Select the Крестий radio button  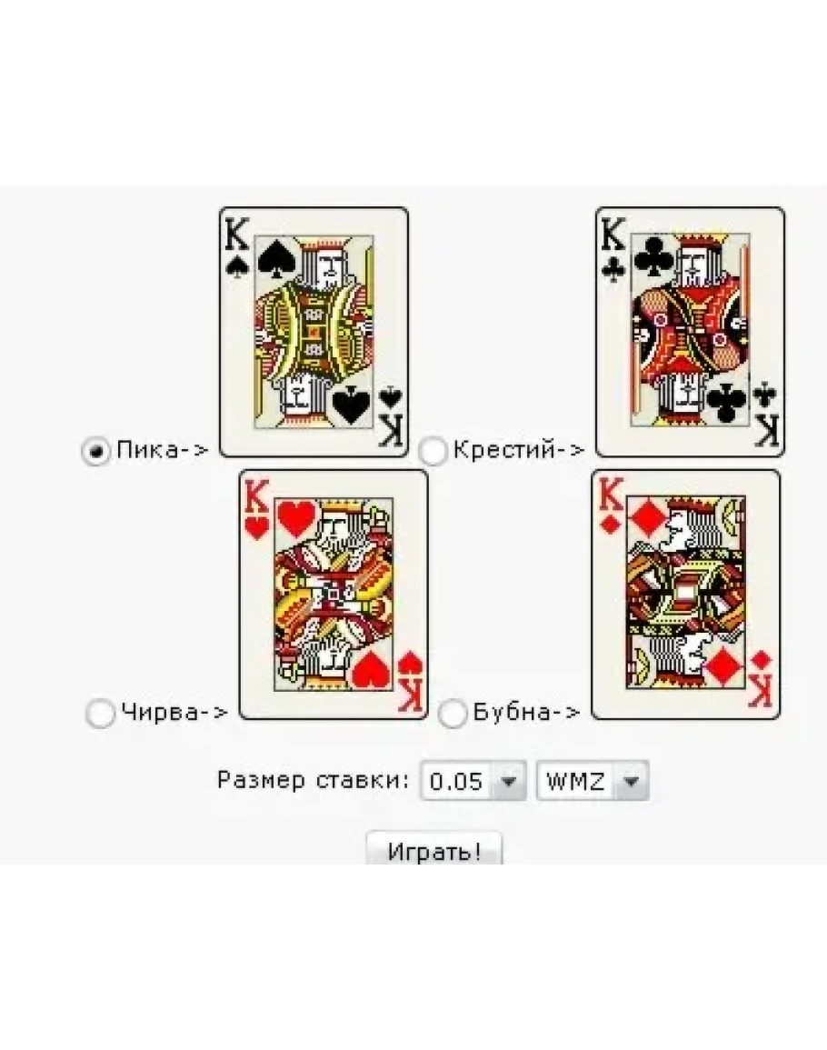[433, 451]
